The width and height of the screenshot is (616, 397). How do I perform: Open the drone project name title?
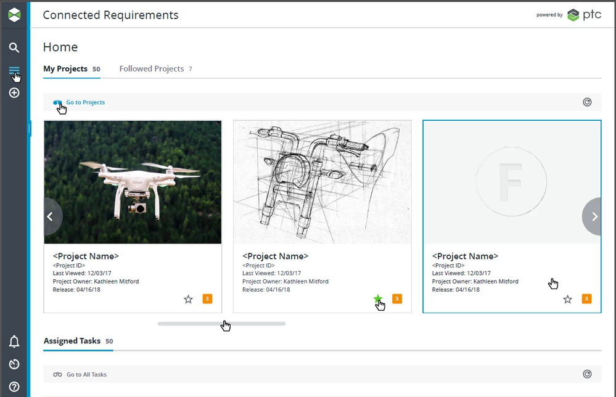click(x=86, y=256)
